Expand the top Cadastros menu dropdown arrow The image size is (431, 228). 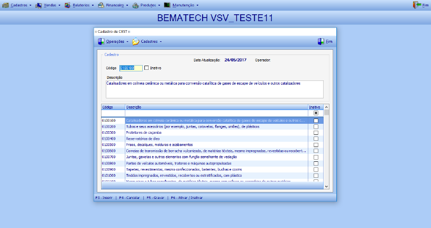tap(30, 5)
